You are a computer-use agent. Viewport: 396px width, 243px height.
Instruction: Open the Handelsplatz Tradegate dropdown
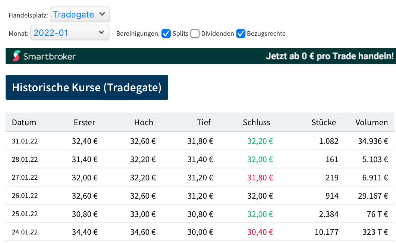(x=80, y=15)
